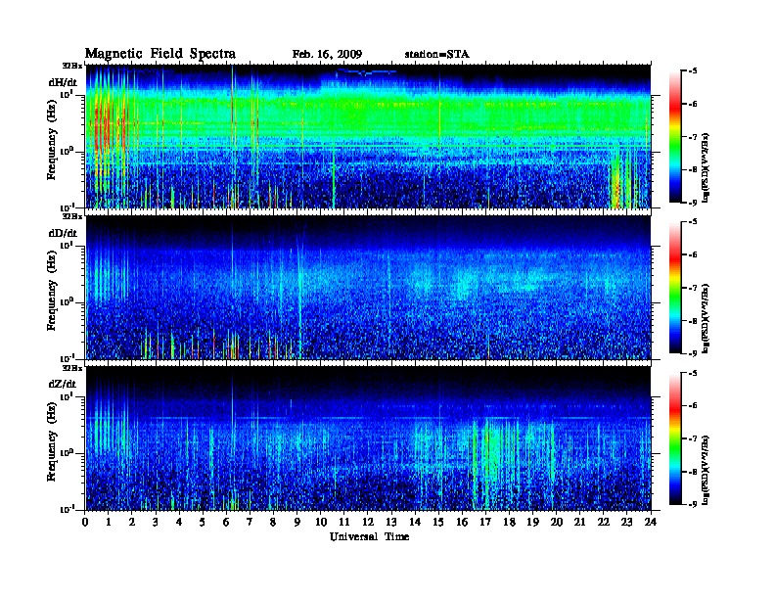Select the "dZ/dt" panel label

click(x=63, y=384)
